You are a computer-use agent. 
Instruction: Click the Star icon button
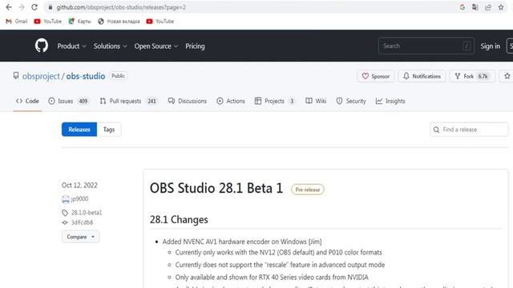click(507, 76)
